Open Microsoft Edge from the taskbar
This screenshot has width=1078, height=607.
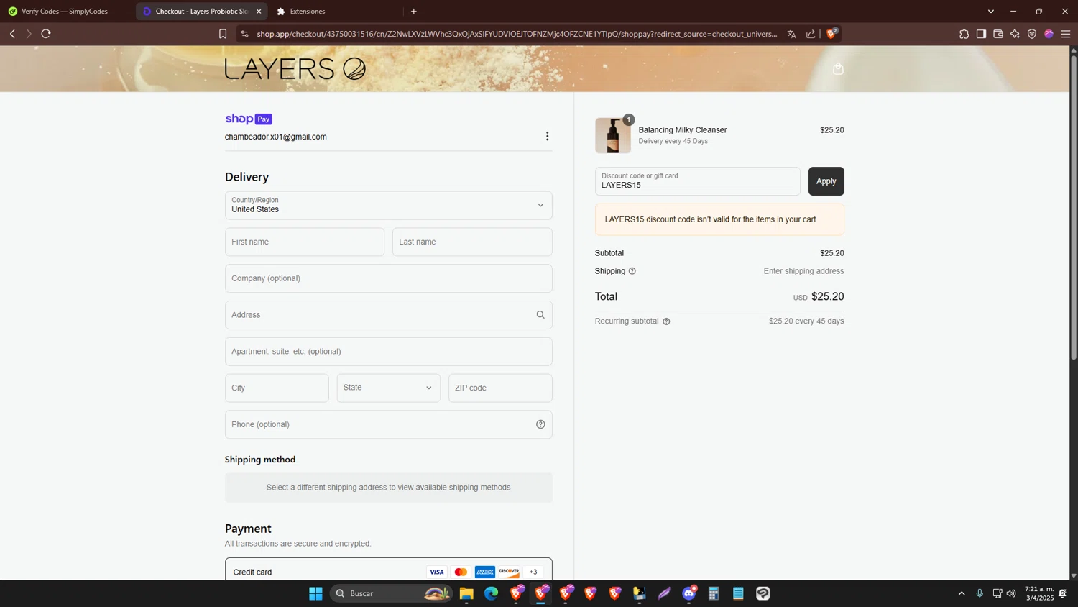pos(491,593)
